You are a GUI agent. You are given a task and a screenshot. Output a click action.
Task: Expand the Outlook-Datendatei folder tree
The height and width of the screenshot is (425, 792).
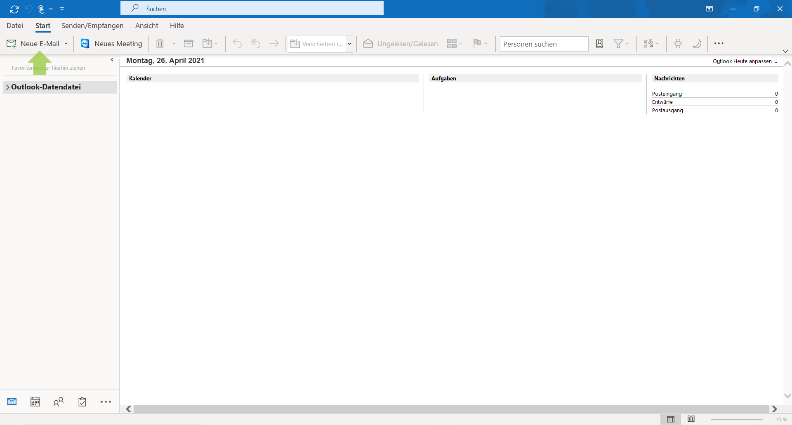pos(7,87)
